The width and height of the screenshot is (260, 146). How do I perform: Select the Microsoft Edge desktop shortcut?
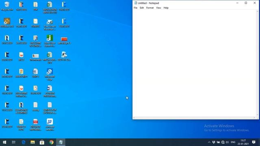click(50, 75)
